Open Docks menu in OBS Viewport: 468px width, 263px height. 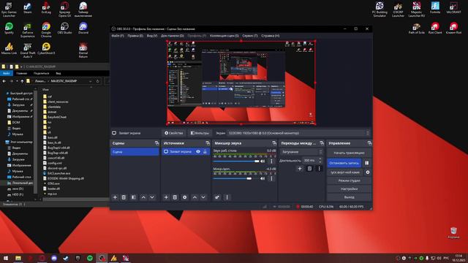[x=173, y=36]
